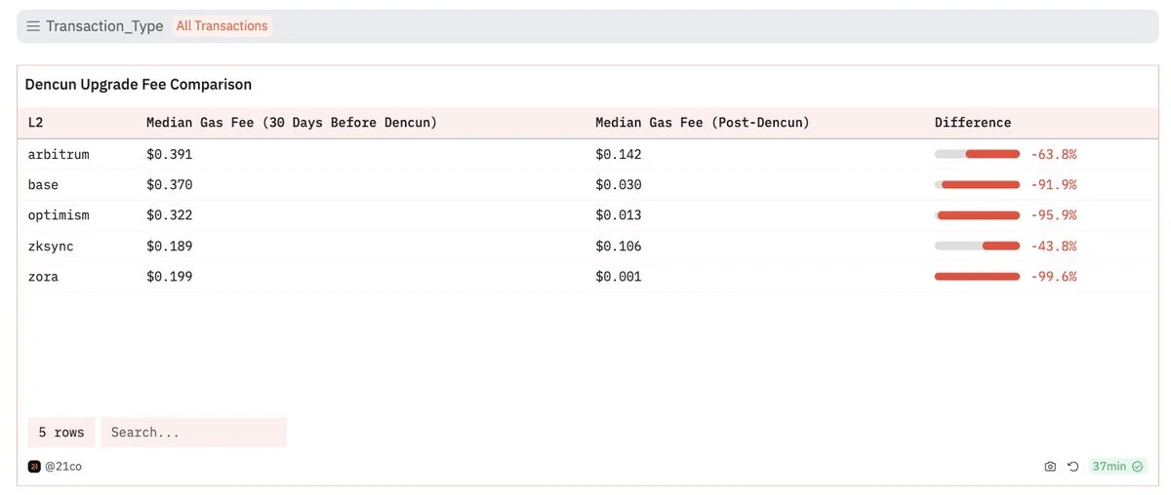The image size is (1171, 495).
Task: Click the table Search input field
Action: tap(193, 433)
